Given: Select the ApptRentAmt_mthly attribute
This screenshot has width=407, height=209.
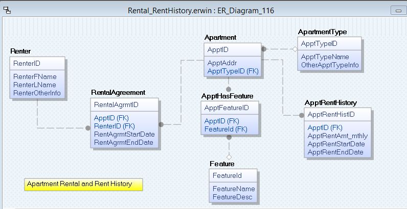Looking at the screenshot, I should point(337,136).
